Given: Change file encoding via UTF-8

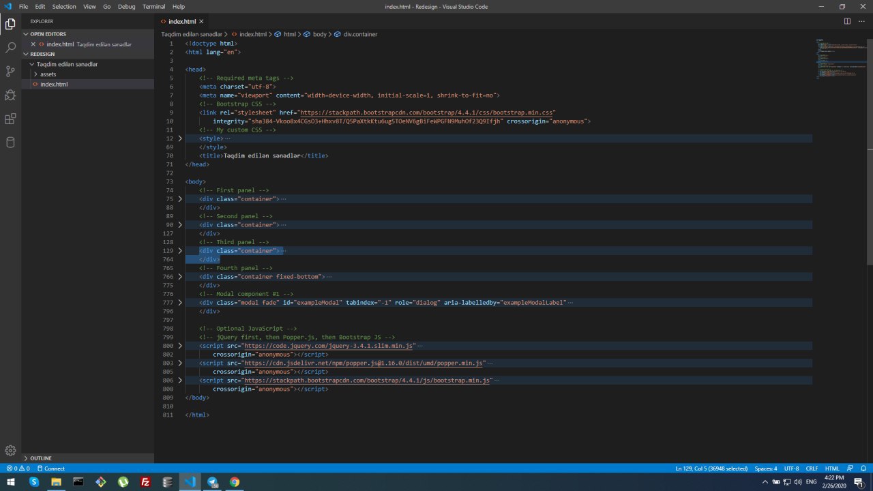Looking at the screenshot, I should 791,468.
